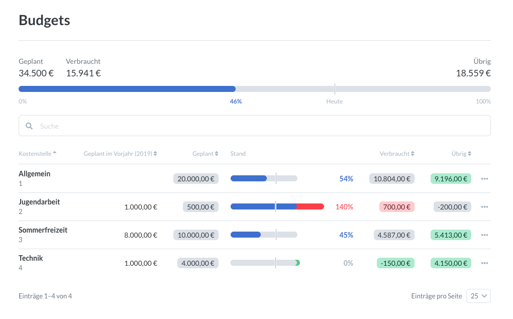Click the Jugendarbeit overspent progress bar
The width and height of the screenshot is (513, 319).
click(277, 206)
